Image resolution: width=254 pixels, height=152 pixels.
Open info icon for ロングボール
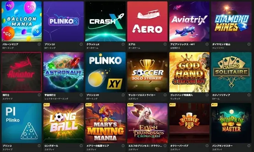(81, 146)
